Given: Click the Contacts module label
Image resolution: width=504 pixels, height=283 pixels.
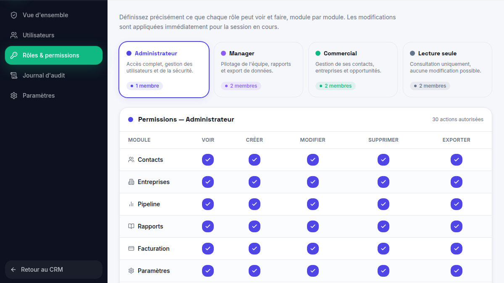Looking at the screenshot, I should 150,160.
